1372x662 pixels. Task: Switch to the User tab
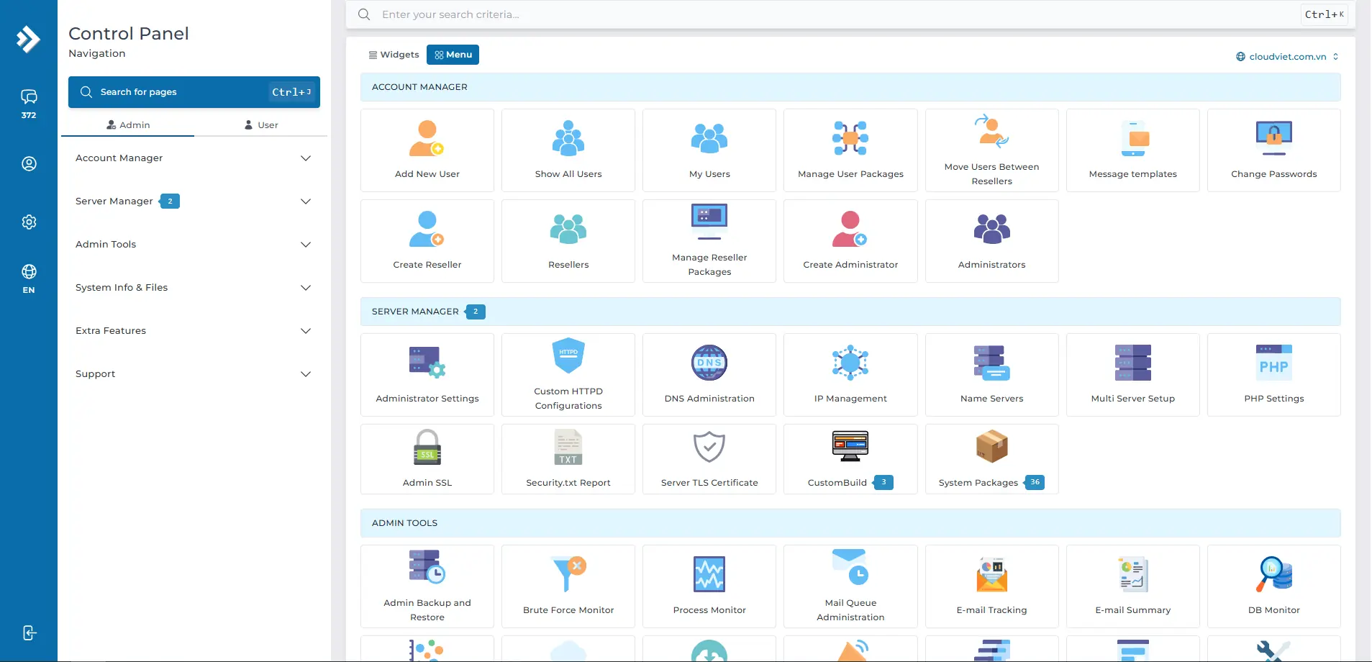coord(260,124)
